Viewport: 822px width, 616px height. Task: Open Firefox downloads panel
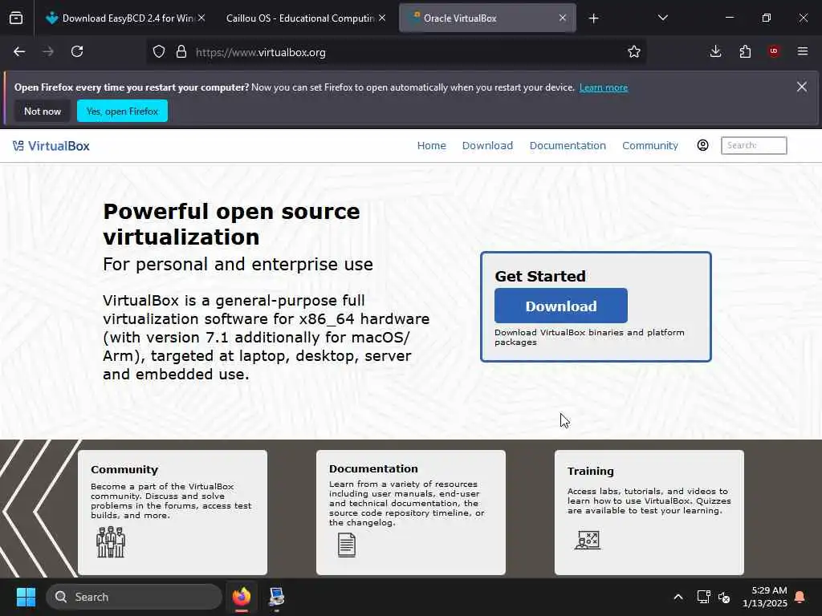click(x=715, y=51)
